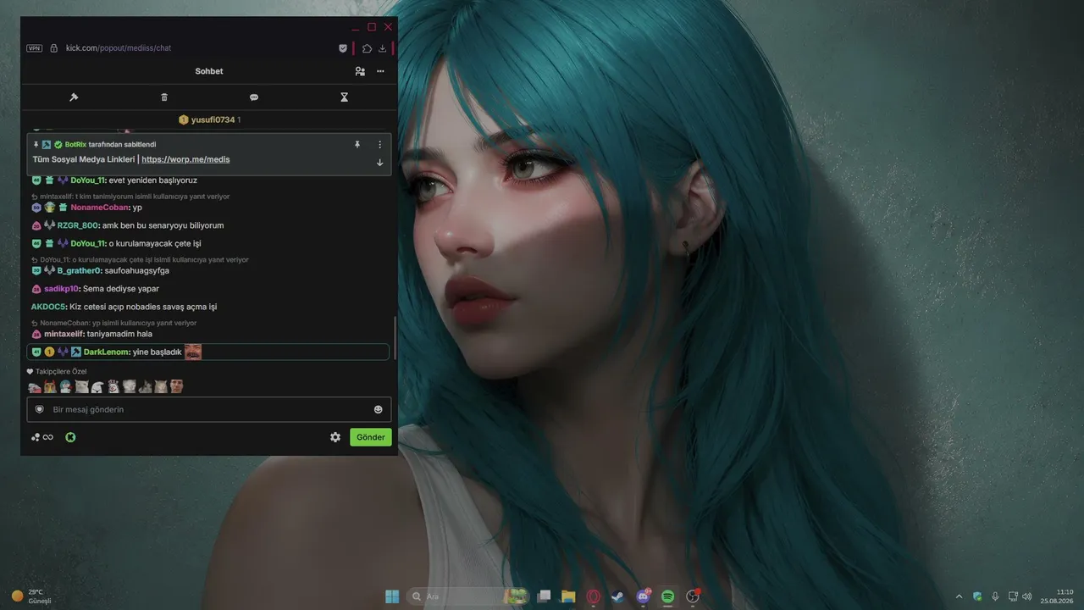The height and width of the screenshot is (610, 1084).
Task: Open chat settings gear icon
Action: coord(335,437)
